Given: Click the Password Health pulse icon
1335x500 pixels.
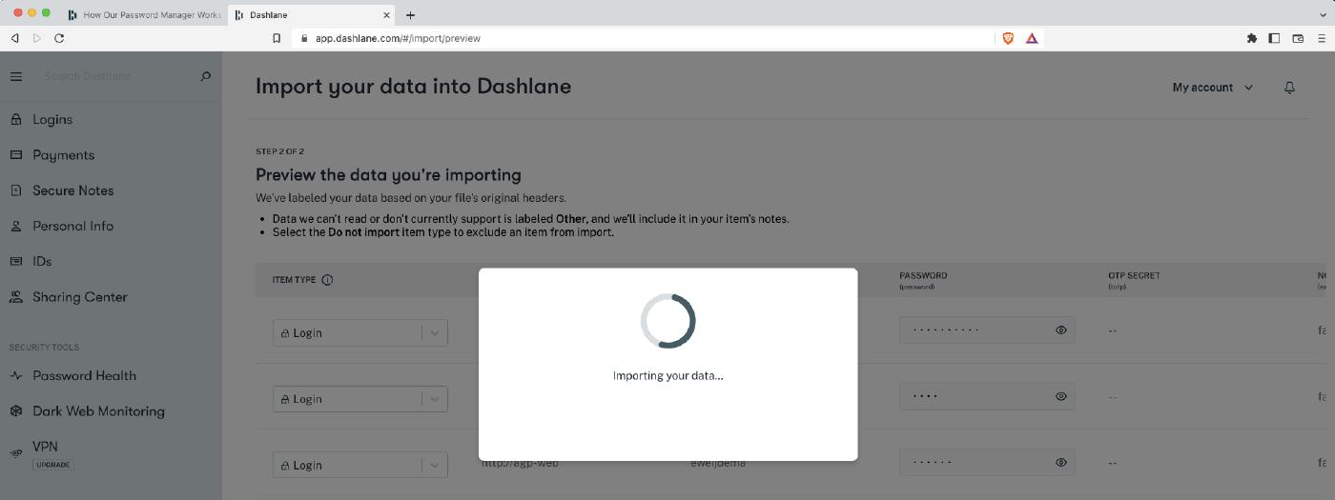Looking at the screenshot, I should pyautogui.click(x=15, y=376).
